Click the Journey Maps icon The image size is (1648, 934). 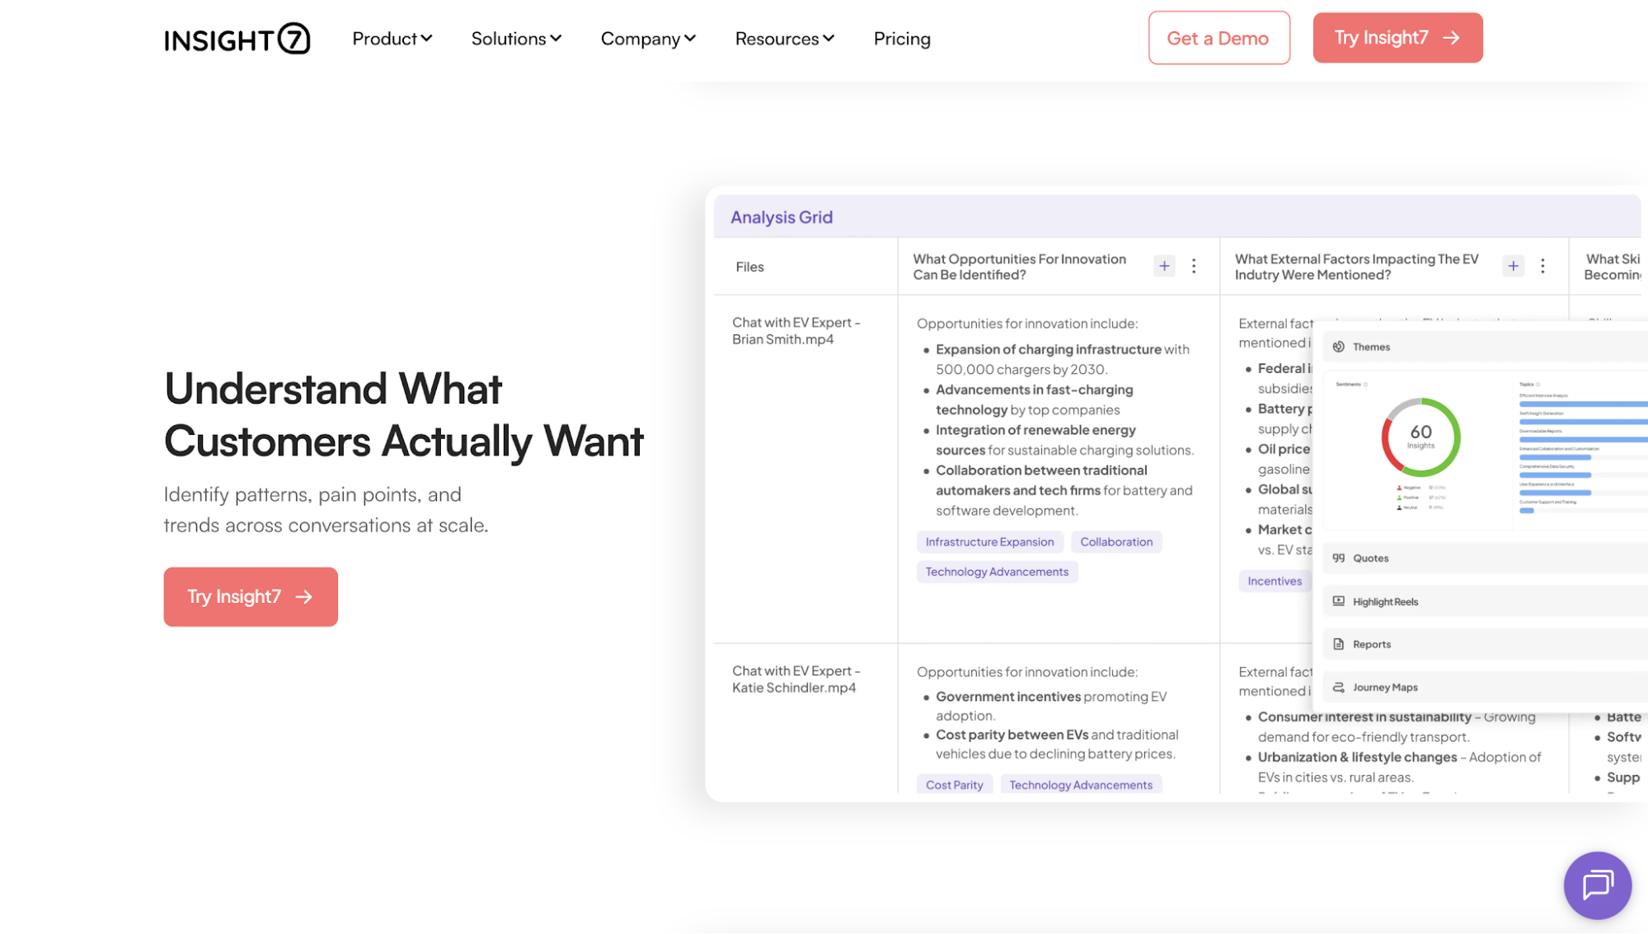[1339, 687]
